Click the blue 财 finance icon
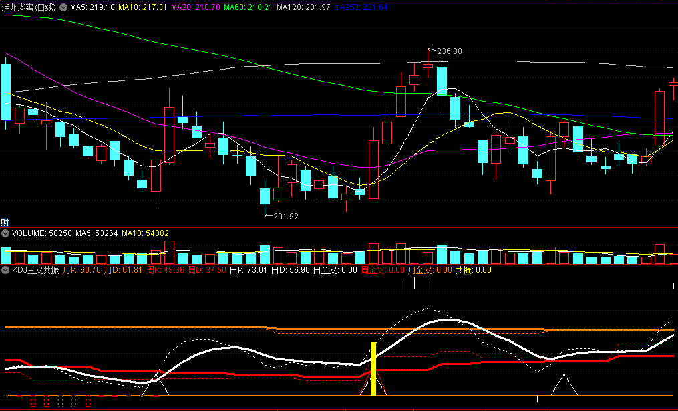Viewport: 678px width, 411px height. tap(5, 223)
